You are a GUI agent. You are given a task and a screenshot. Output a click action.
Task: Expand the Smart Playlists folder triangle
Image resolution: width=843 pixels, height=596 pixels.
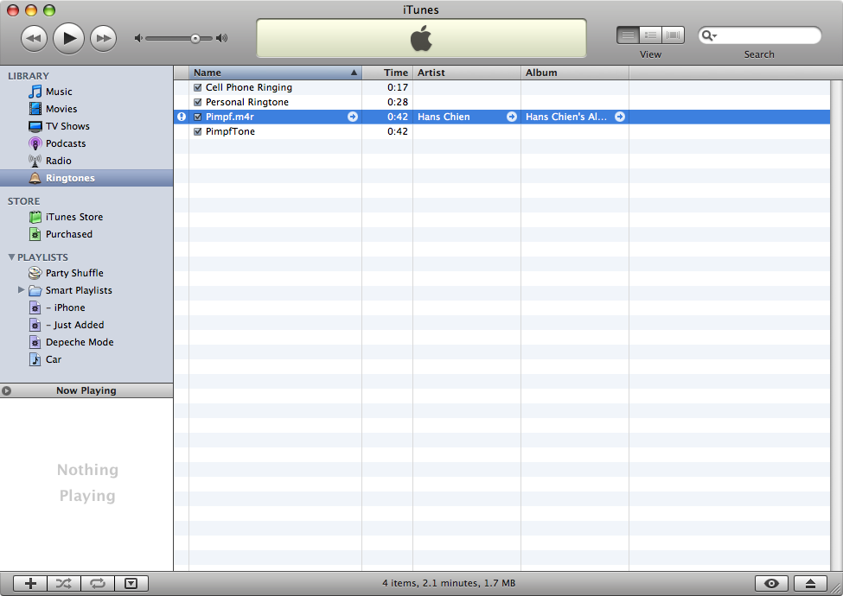[21, 290]
